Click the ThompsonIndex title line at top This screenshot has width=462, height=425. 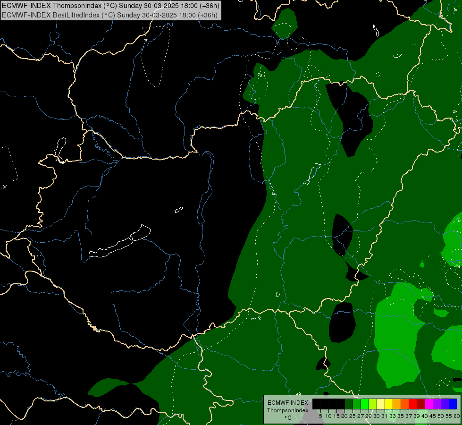[x=110, y=6]
